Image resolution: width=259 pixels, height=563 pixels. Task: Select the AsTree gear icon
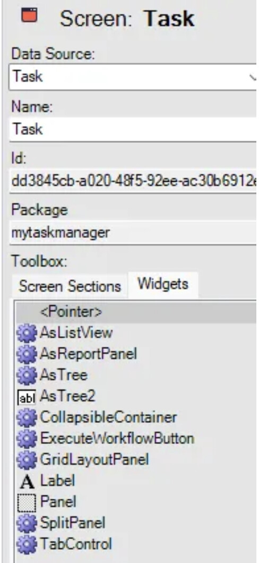point(27,376)
